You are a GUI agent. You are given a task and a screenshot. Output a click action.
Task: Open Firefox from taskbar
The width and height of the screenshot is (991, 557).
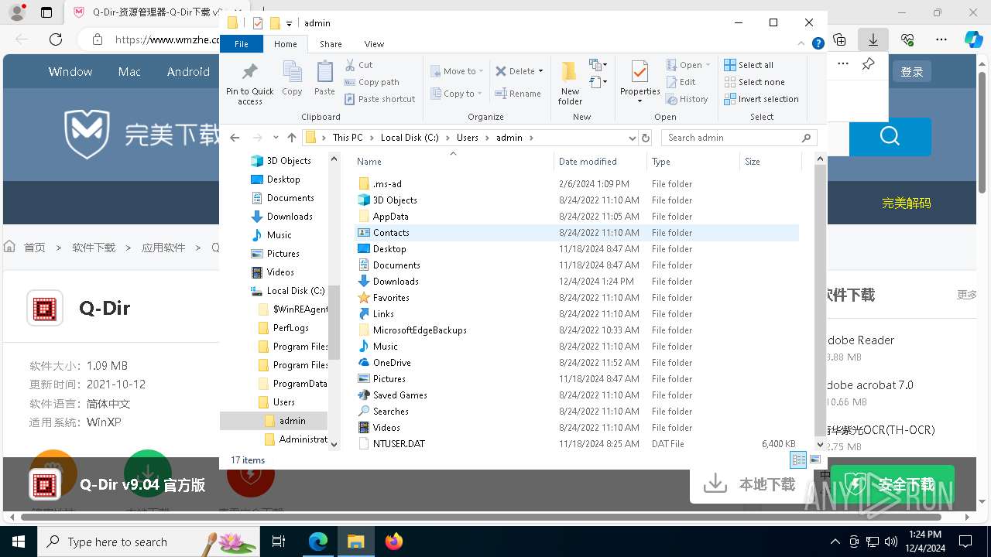[394, 542]
